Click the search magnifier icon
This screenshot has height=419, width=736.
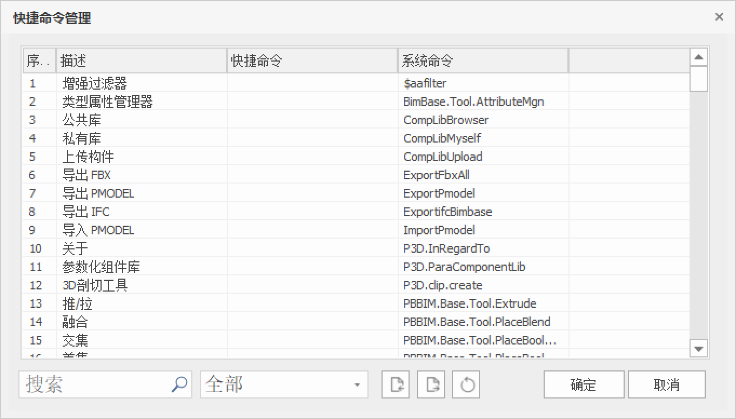179,384
